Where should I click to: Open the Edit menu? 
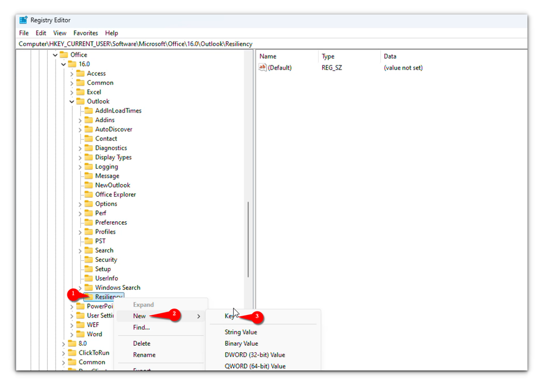[41, 33]
